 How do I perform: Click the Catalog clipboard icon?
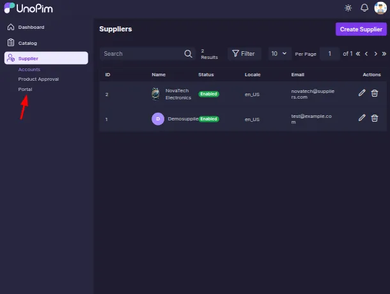point(11,43)
